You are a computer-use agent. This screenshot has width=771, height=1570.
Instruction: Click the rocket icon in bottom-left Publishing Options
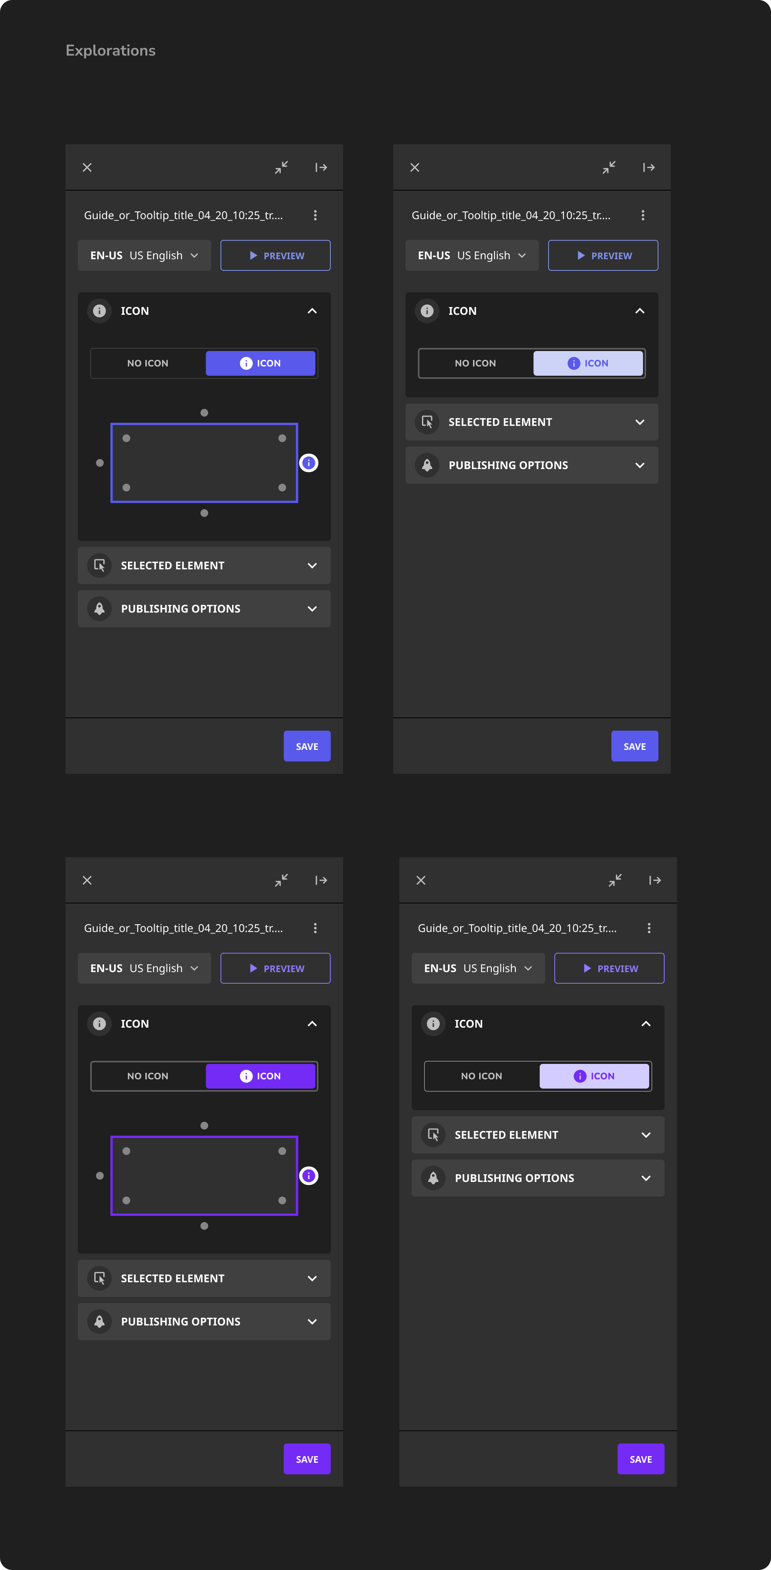(99, 1321)
